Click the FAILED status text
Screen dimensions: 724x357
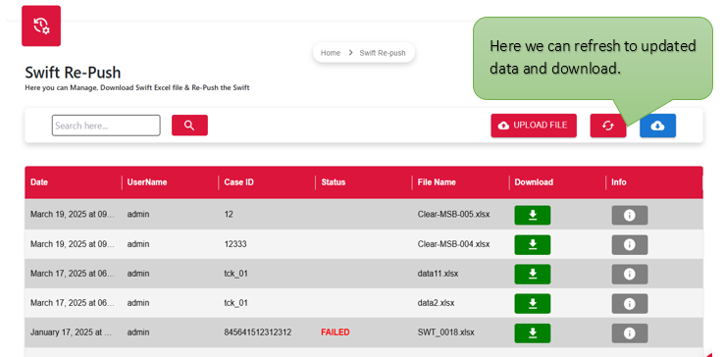[336, 332]
